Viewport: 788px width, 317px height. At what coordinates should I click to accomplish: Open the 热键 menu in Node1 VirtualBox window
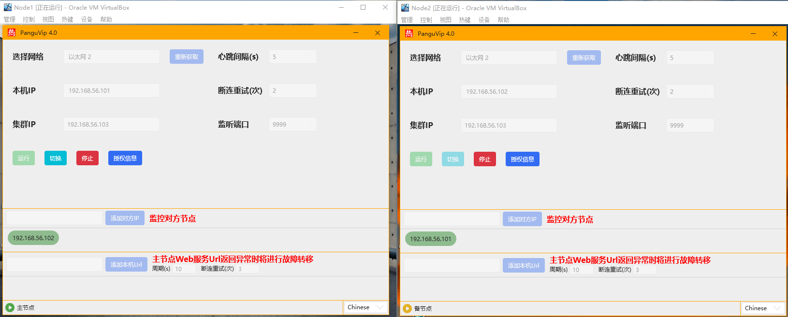click(68, 19)
